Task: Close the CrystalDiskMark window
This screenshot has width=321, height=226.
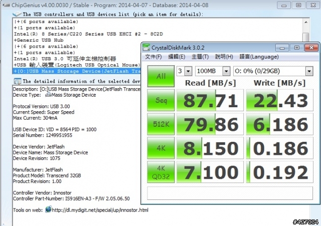Action: [x=311, y=48]
